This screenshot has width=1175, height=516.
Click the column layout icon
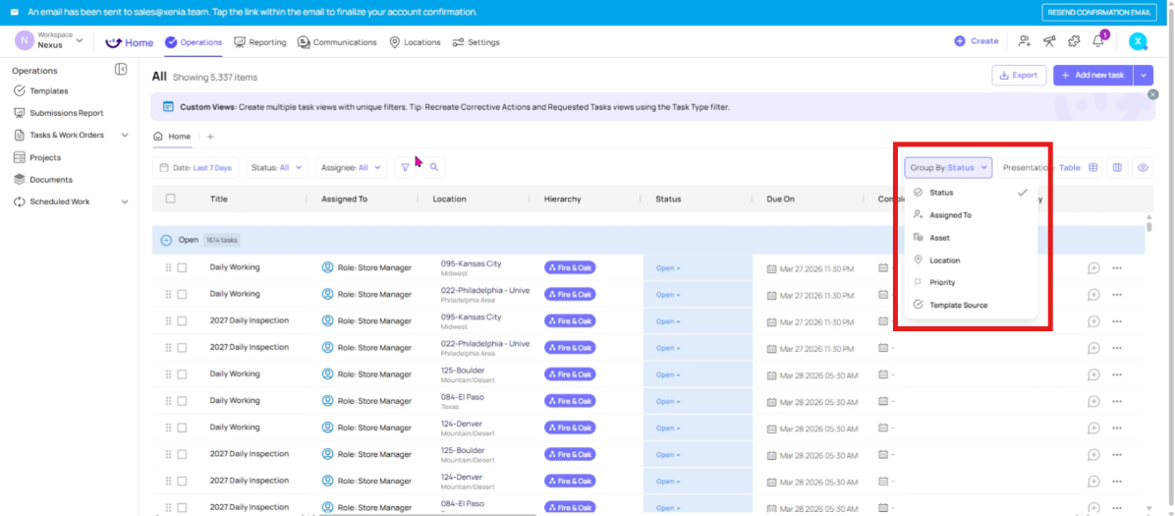point(1117,168)
